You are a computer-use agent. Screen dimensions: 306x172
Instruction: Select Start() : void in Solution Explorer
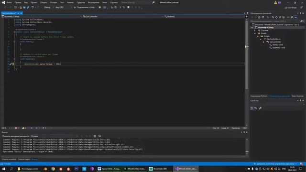point(277,45)
